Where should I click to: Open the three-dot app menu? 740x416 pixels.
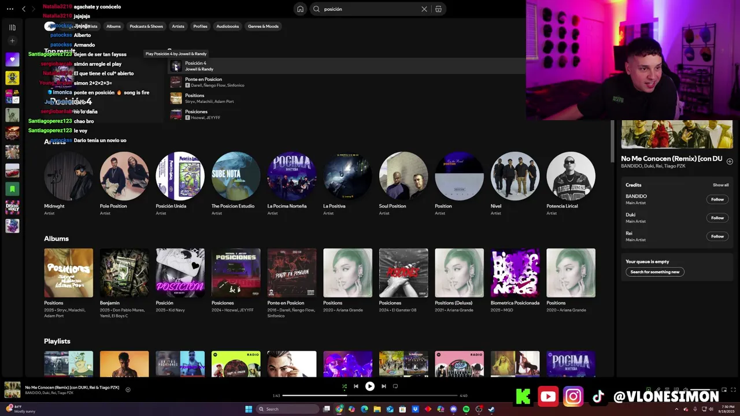click(10, 9)
